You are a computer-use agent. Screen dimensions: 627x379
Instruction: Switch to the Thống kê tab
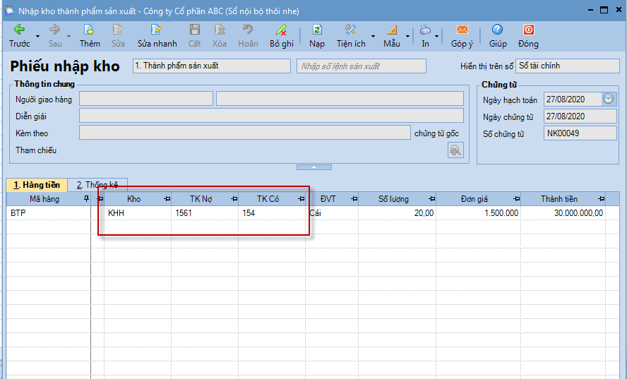[97, 184]
